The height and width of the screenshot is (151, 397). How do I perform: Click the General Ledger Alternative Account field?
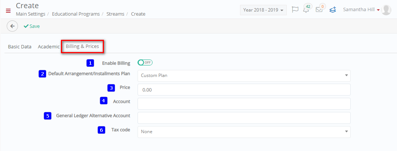click(244, 118)
